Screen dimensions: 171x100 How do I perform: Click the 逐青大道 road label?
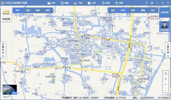(x=67, y=67)
